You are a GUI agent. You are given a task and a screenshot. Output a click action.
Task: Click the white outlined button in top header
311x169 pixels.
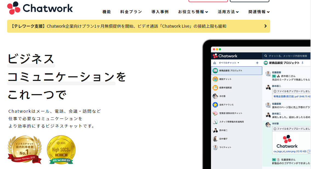tap(250, 1)
